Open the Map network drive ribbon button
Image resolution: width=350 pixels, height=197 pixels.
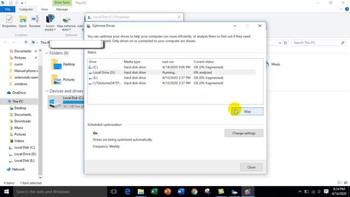pos(66,24)
